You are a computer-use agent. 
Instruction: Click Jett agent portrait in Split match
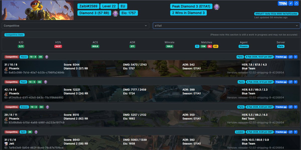[6, 144]
